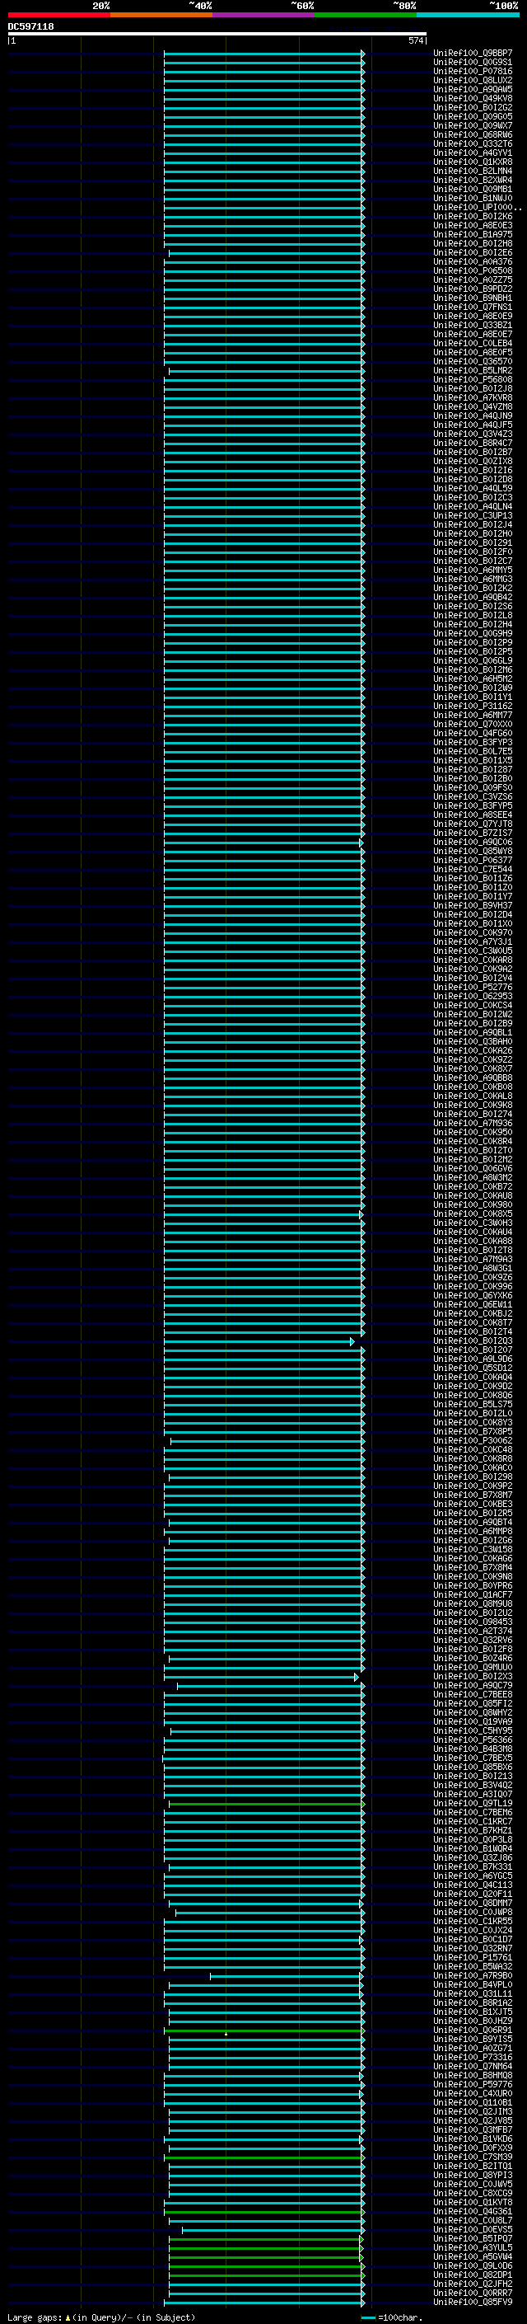
Task: Select the UniRef100_B0I2G2 label
Action: point(473,107)
